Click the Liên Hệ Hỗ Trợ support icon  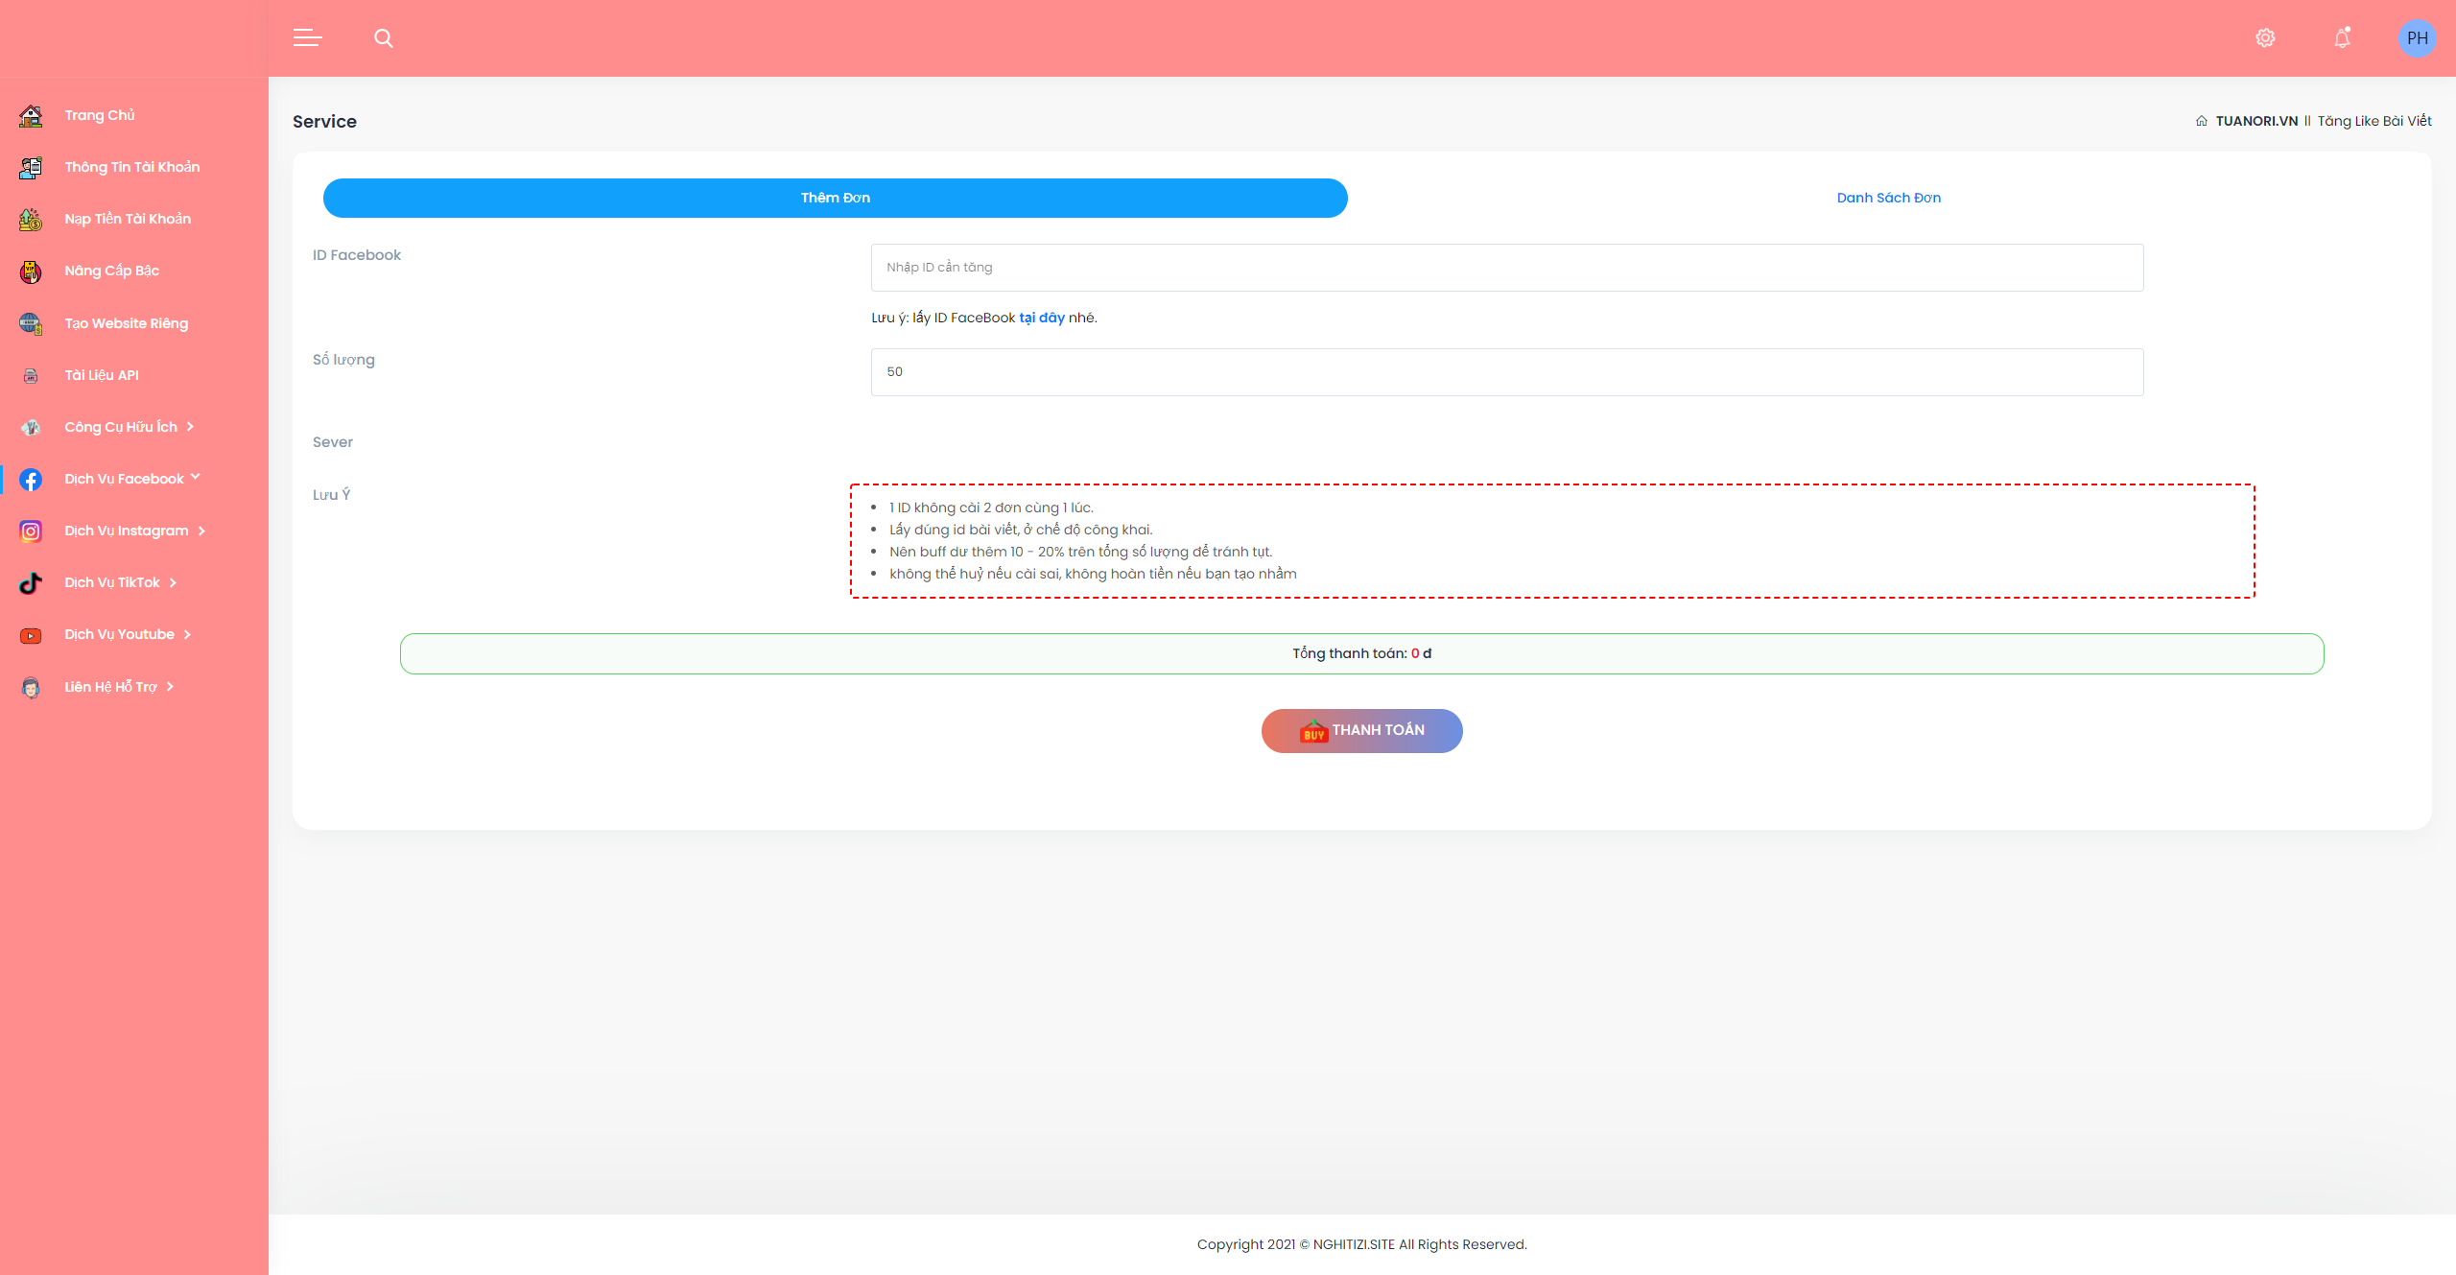point(31,688)
